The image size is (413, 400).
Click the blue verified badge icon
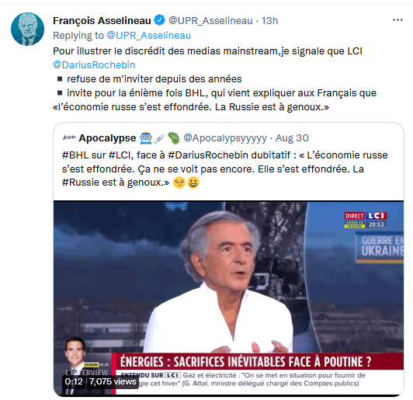[x=159, y=20]
